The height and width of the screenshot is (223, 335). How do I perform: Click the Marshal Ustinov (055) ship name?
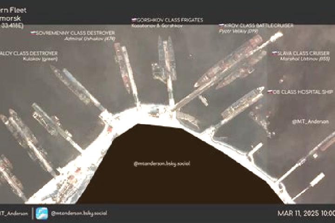click(305, 59)
